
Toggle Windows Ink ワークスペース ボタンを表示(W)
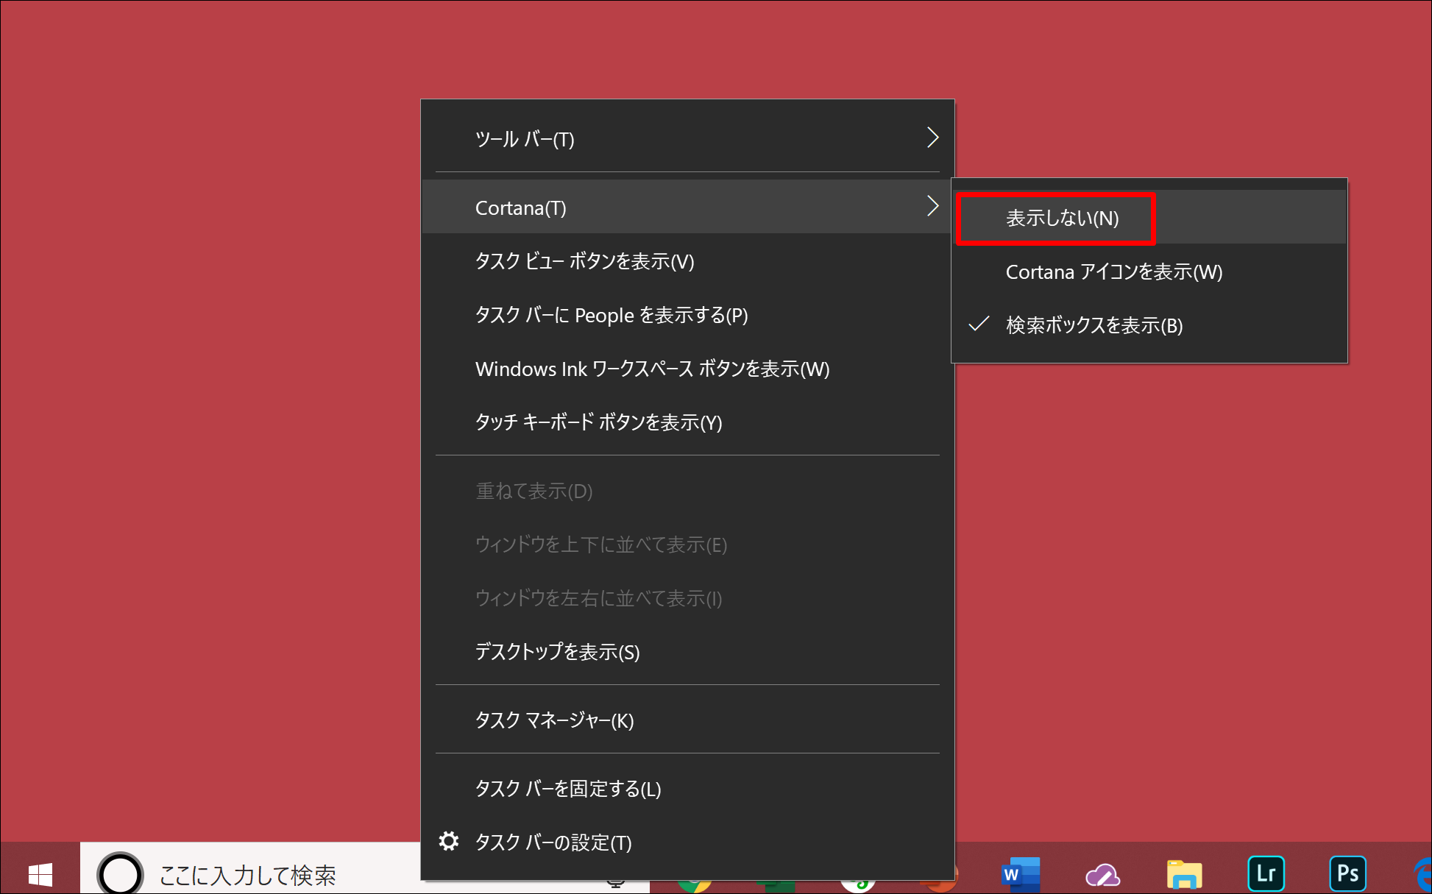coord(687,369)
